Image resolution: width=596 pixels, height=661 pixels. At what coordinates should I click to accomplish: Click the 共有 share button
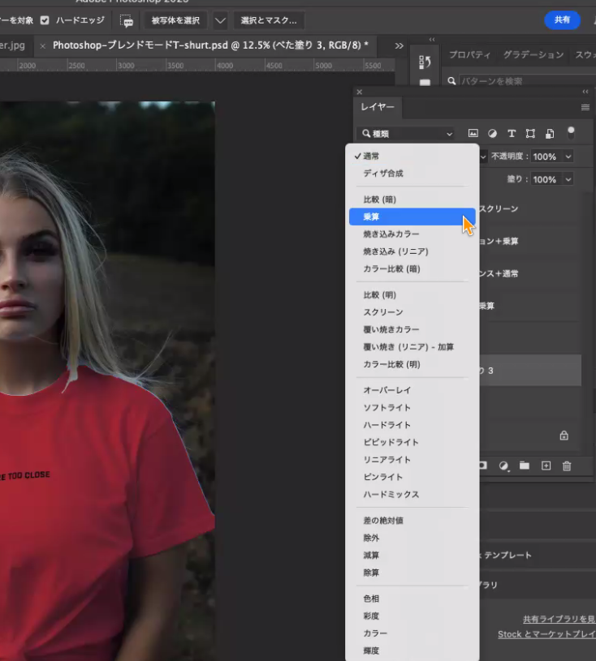click(x=562, y=19)
